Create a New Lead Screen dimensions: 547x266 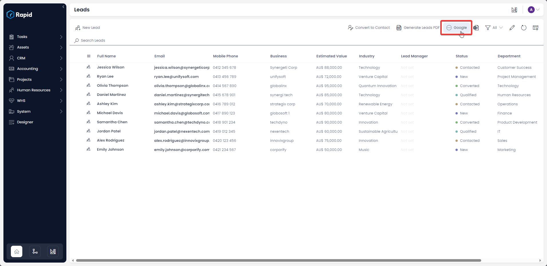point(88,28)
